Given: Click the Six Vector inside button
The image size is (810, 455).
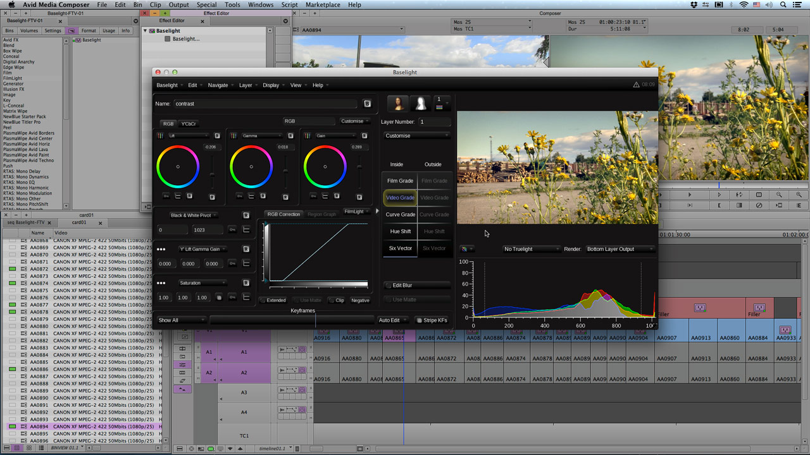Looking at the screenshot, I should [x=400, y=248].
